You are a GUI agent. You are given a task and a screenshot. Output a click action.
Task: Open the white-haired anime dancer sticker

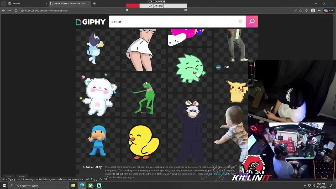tap(190, 128)
